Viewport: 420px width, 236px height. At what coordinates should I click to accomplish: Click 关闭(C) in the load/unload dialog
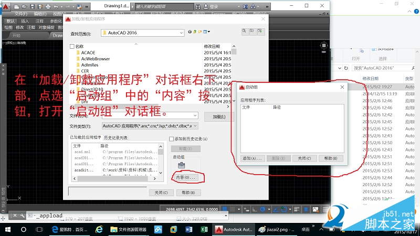click(x=161, y=192)
